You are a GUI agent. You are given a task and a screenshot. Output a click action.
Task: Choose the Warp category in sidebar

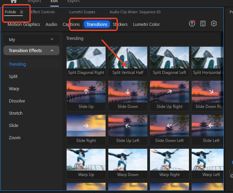click(x=14, y=89)
